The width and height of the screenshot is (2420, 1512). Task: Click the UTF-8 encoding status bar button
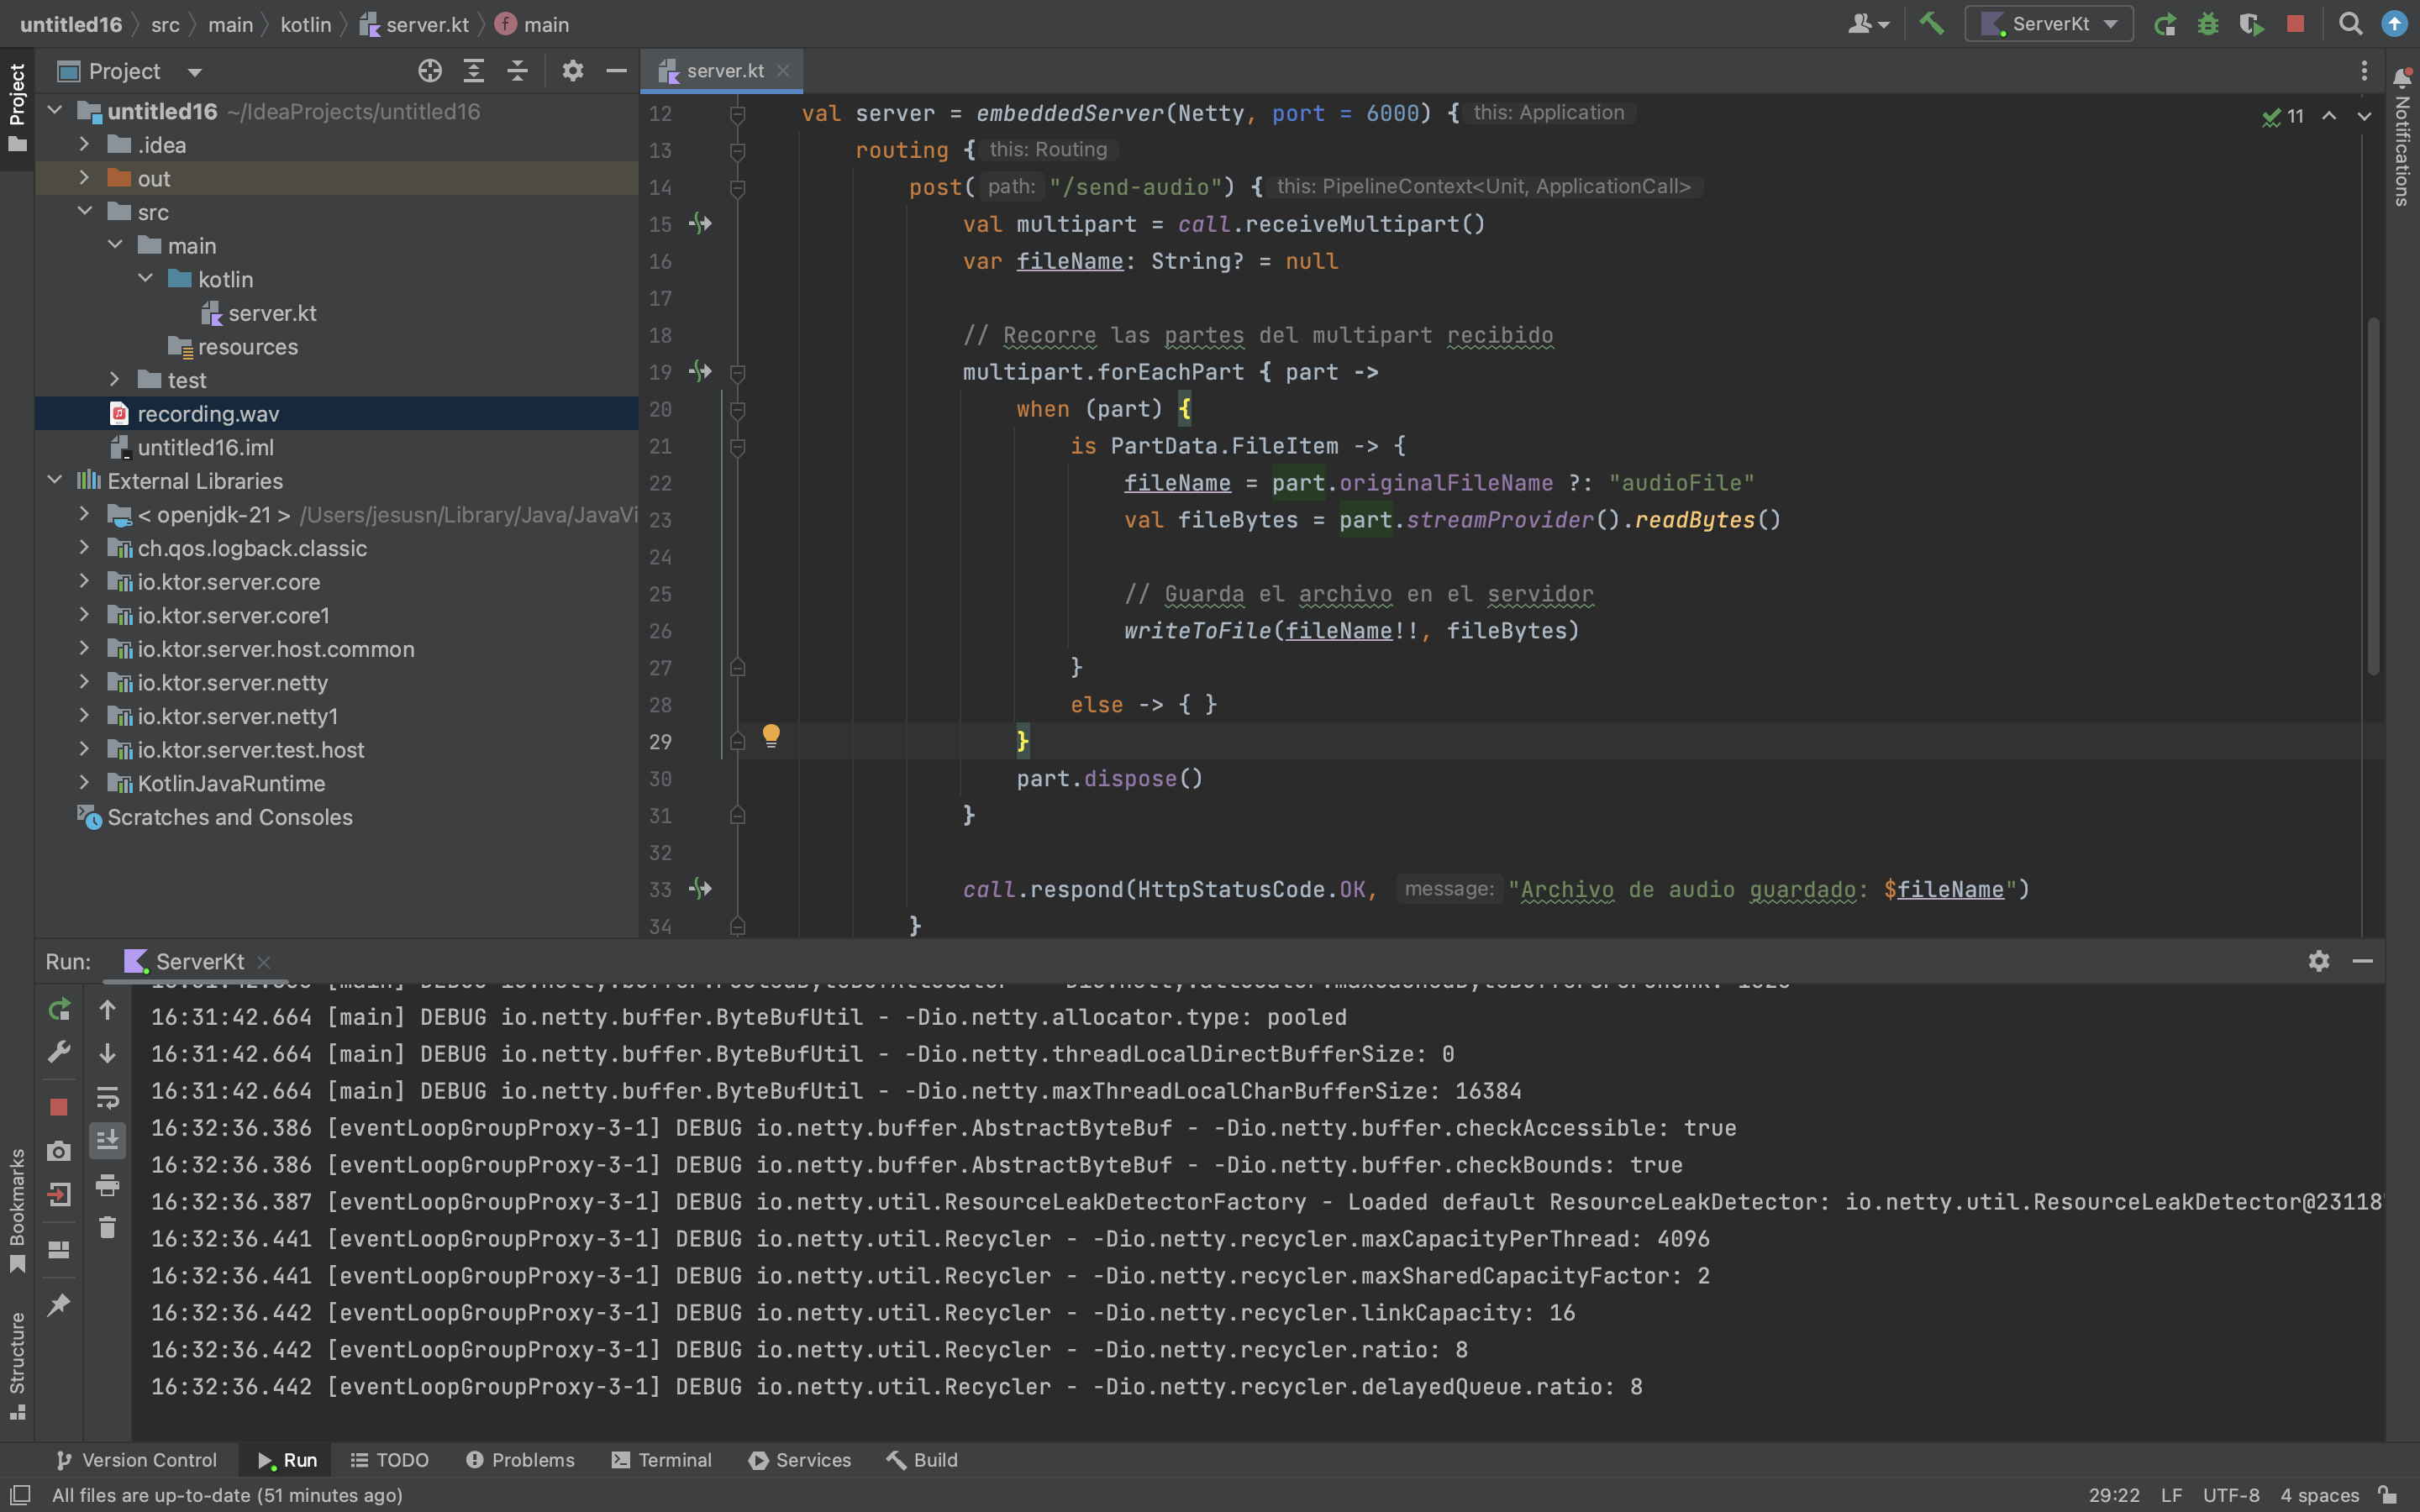click(2230, 1495)
